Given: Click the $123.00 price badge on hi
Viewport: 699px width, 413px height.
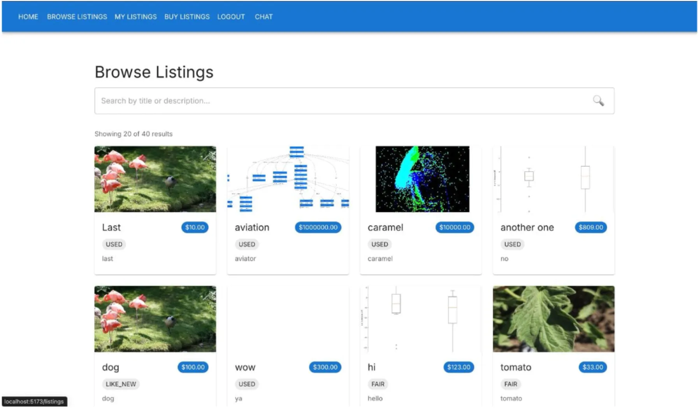Looking at the screenshot, I should point(458,367).
